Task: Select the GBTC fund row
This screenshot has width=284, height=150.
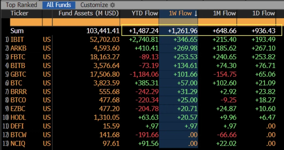Action: pyautogui.click(x=18, y=74)
